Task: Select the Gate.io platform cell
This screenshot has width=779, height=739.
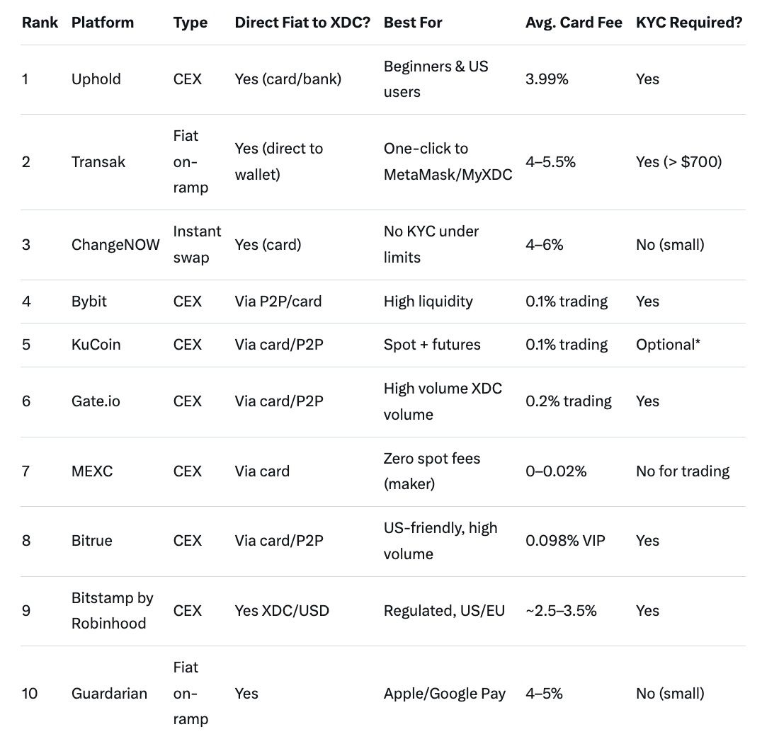Action: point(96,401)
